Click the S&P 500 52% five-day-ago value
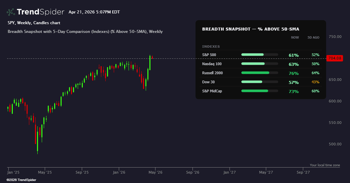The width and height of the screenshot is (350, 183). [315, 55]
